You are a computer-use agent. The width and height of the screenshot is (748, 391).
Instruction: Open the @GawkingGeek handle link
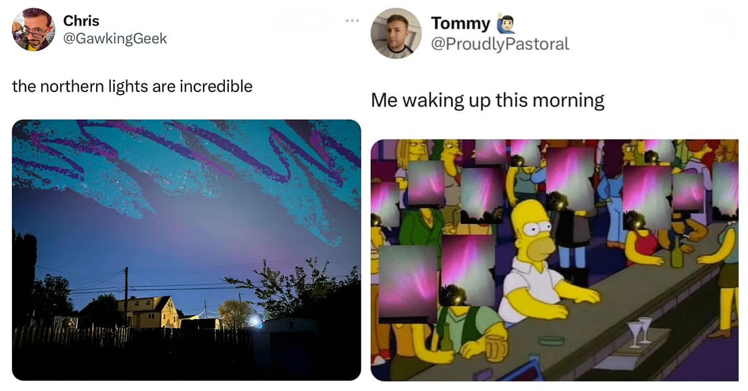(115, 38)
